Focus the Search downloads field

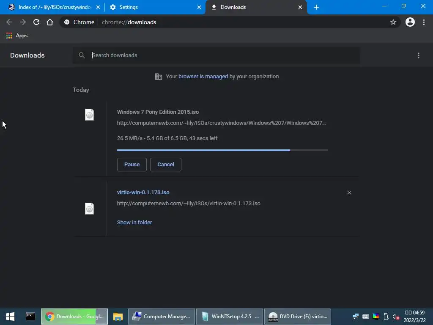(216, 55)
